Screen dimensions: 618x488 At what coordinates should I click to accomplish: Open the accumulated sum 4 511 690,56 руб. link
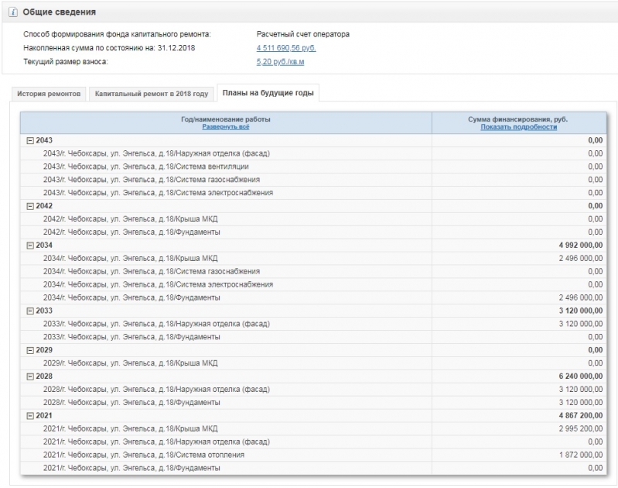click(286, 48)
